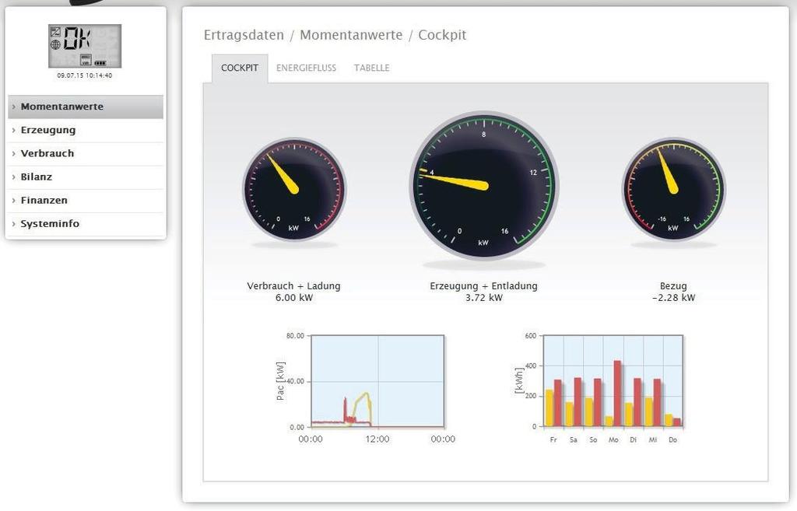The width and height of the screenshot is (797, 511).
Task: Click the Bezug gauge dial
Action: 673,190
